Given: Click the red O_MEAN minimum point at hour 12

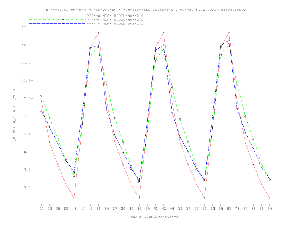Looking at the screenshot, I should 74,198.
